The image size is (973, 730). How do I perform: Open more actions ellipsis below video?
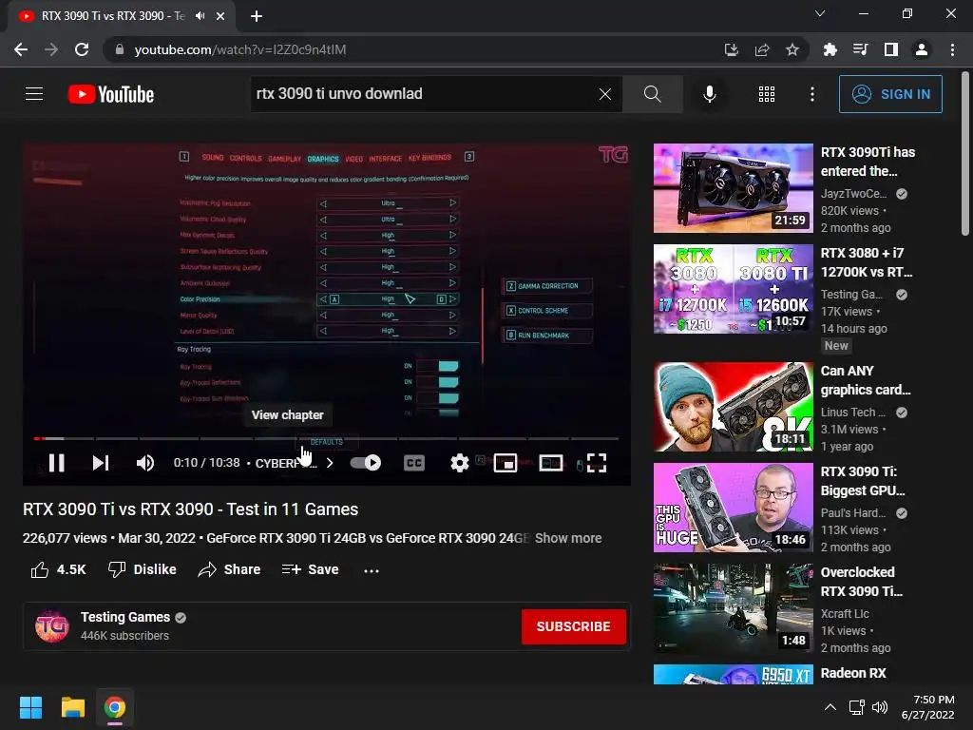pos(372,570)
